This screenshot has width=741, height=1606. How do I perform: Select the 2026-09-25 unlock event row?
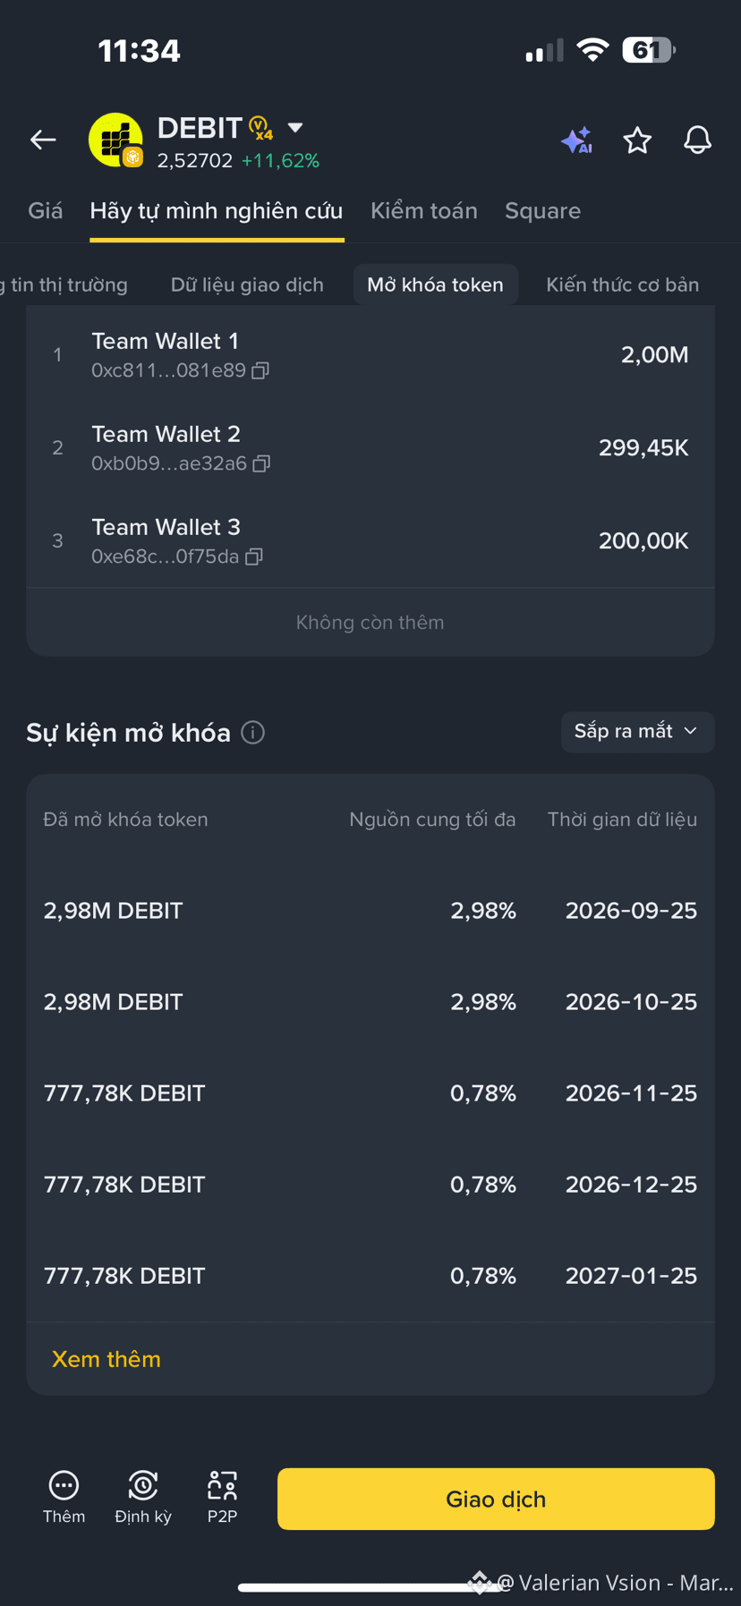click(370, 911)
